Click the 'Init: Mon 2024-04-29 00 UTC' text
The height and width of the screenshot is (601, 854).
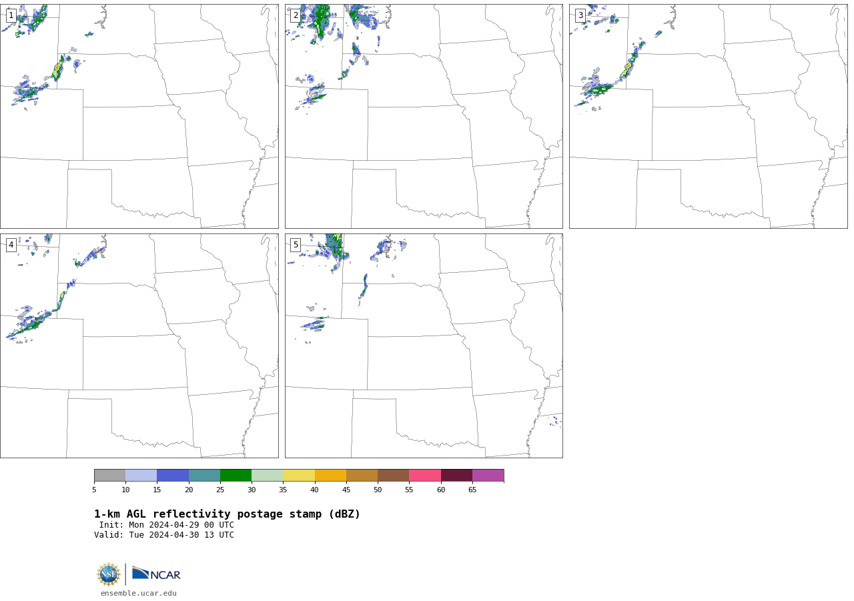coord(167,525)
